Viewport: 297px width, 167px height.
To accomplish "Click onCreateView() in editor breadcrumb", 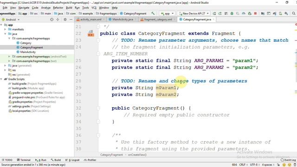I will (137, 154).
